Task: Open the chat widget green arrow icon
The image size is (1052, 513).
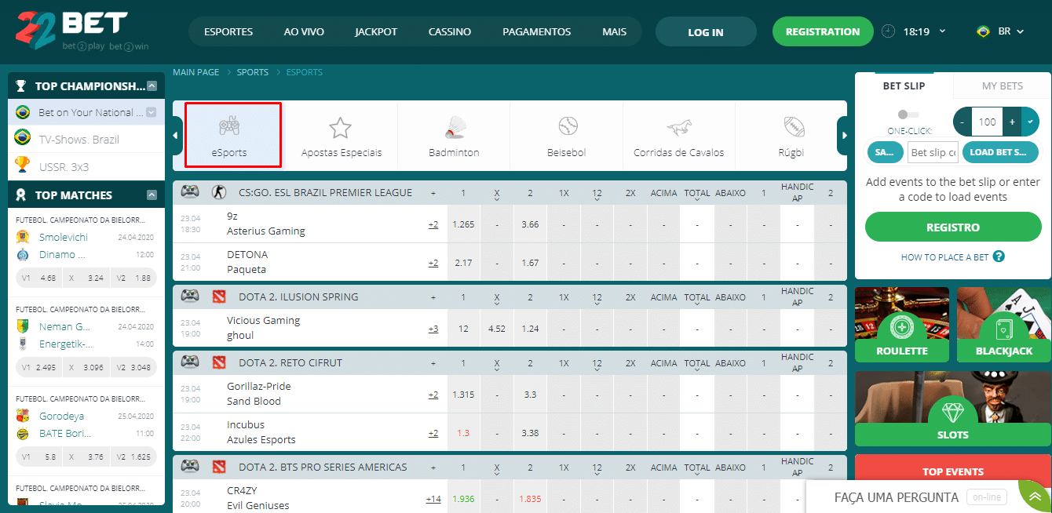Action: pyautogui.click(x=1035, y=496)
